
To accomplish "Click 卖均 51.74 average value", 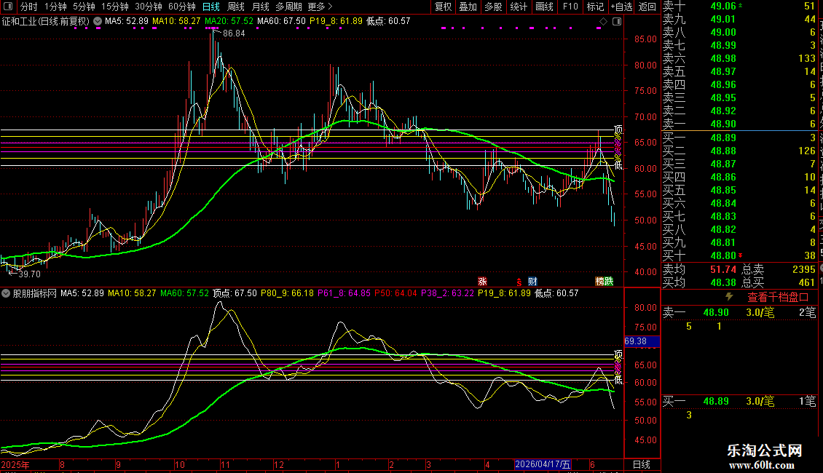I will click(x=723, y=269).
